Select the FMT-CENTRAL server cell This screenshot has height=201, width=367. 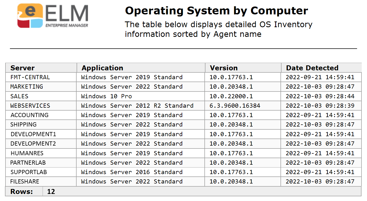point(41,77)
